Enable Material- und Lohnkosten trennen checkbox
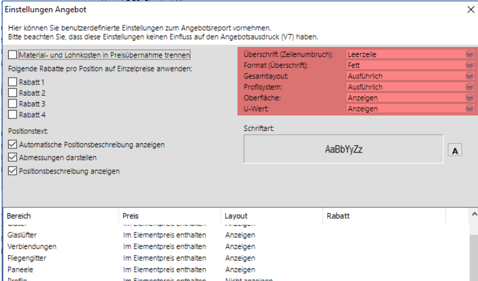Screen dimensions: 478x281 click(x=13, y=55)
